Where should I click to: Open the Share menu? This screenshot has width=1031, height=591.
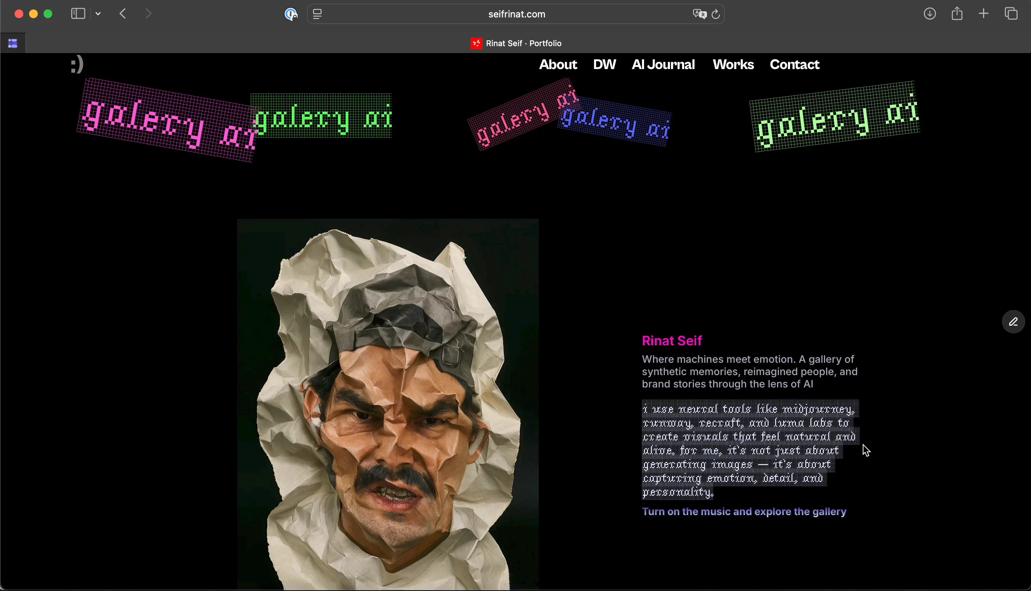click(957, 14)
